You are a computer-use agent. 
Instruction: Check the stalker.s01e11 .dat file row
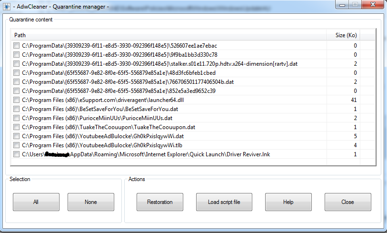coord(16,64)
